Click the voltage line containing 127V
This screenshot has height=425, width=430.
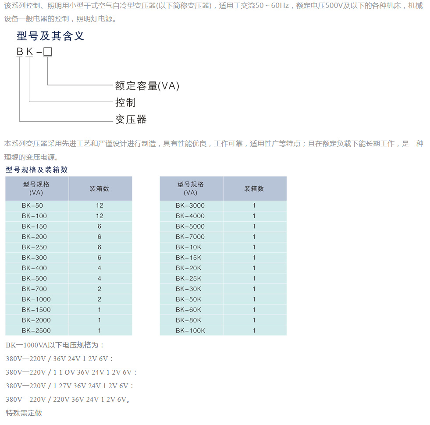point(69,386)
